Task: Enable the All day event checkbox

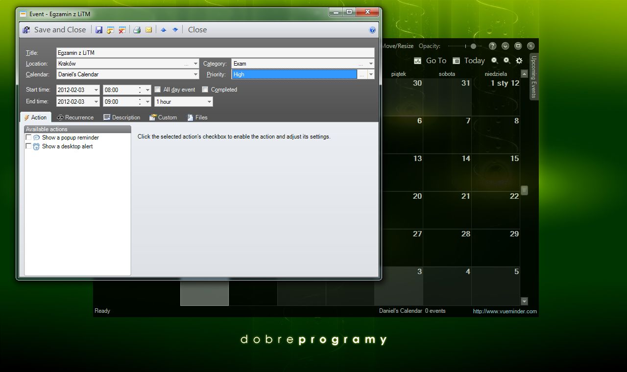Action: [157, 90]
